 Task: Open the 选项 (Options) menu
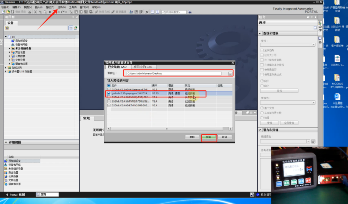coord(62,7)
